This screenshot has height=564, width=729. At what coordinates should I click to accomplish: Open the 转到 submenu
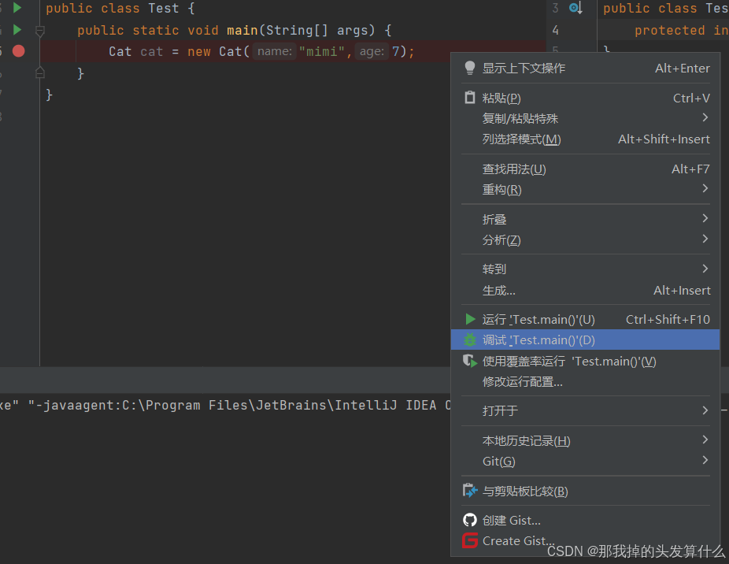586,269
